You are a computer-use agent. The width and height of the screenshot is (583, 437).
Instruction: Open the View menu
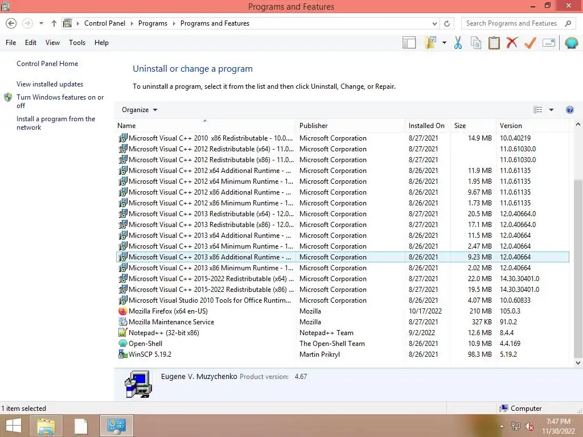tap(52, 42)
